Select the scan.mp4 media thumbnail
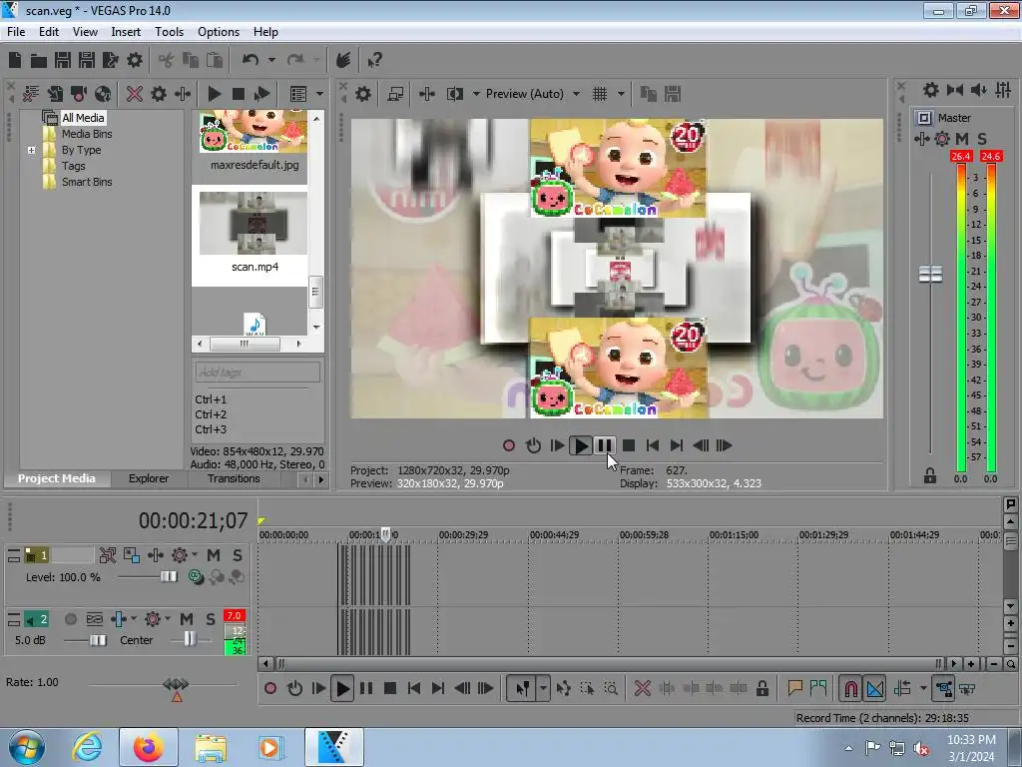Screen dimensions: 1022x767 click(253, 224)
